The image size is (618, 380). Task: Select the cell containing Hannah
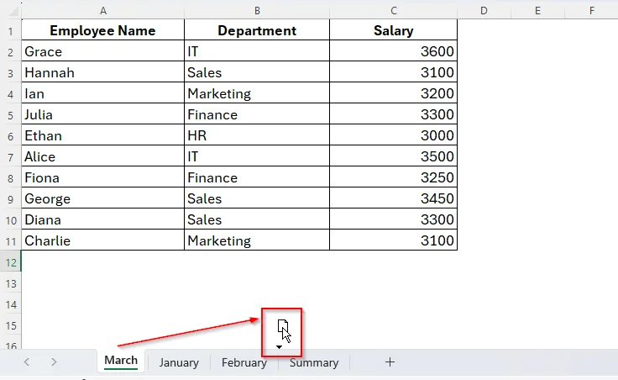pyautogui.click(x=103, y=72)
